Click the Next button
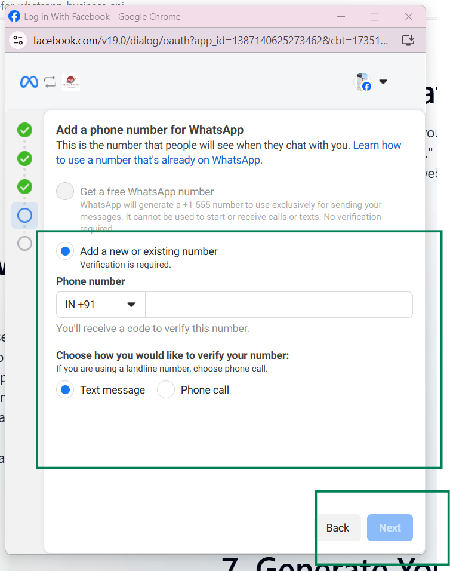Screen dimensions: 450x571 (x=390, y=527)
